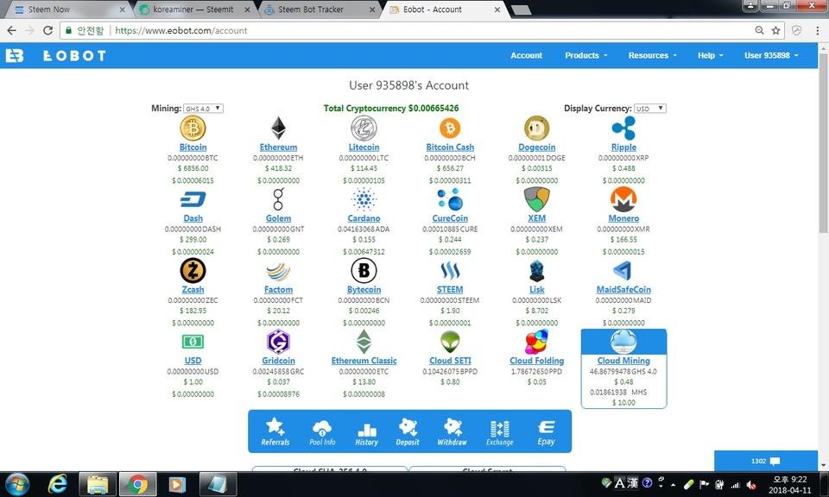Image resolution: width=829 pixels, height=497 pixels.
Task: Open the file explorer taskbar icon
Action: click(x=98, y=484)
